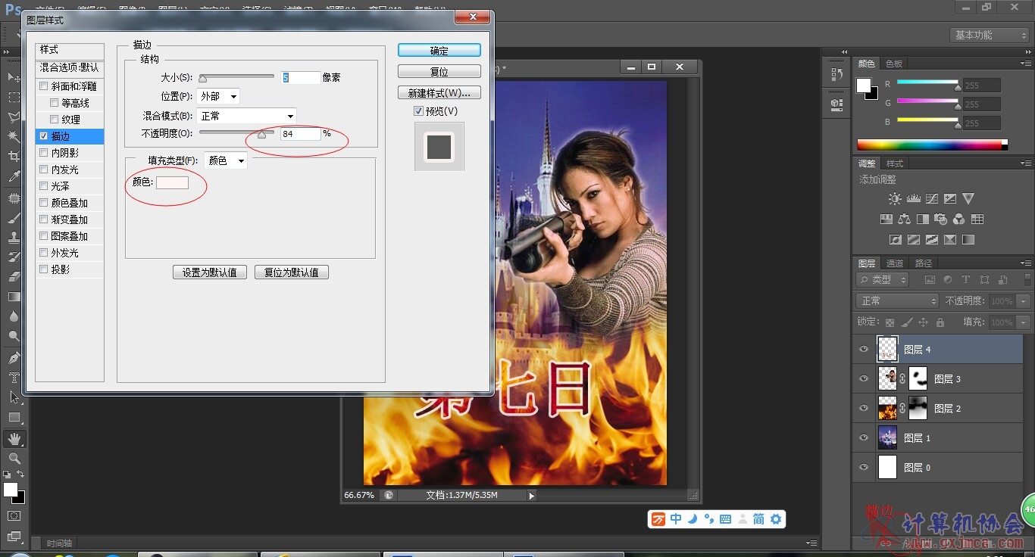Hide layer 图层 4
The image size is (1035, 557).
(x=864, y=350)
